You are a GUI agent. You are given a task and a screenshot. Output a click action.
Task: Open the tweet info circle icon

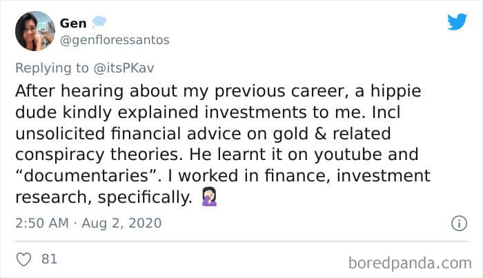(x=456, y=223)
